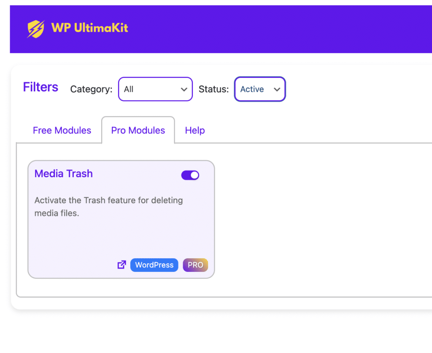The width and height of the screenshot is (432, 353).
Task: Open the Status filter dropdown
Action: (260, 89)
